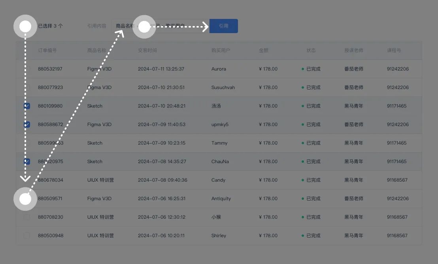Click buyer name Tammy in the table
Image resolution: width=438 pixels, height=264 pixels.
coord(219,143)
